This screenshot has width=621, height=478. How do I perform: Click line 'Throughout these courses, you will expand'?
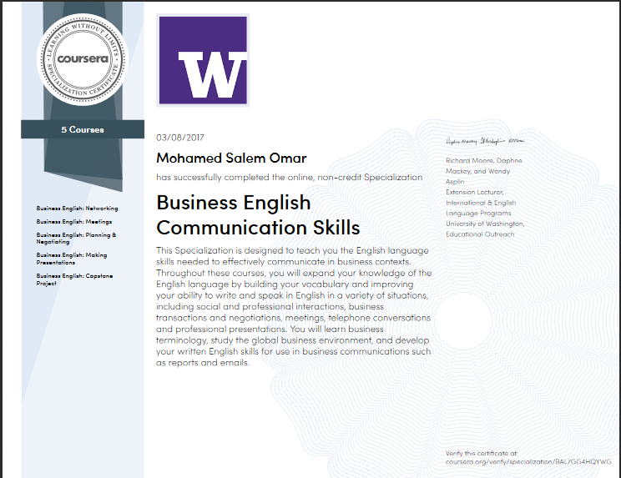click(294, 273)
